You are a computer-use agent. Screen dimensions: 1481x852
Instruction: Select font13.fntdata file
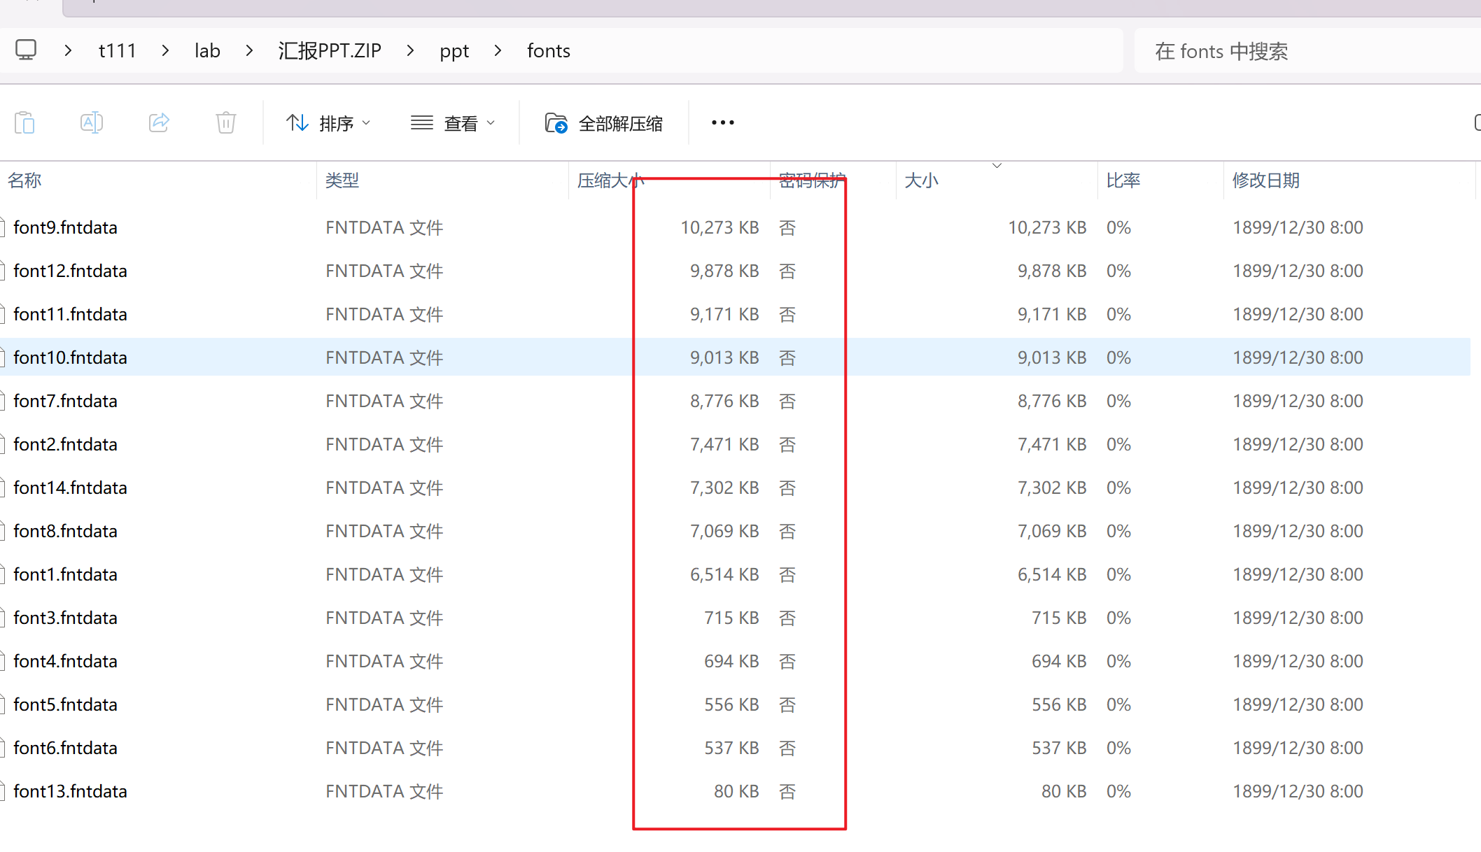[70, 792]
